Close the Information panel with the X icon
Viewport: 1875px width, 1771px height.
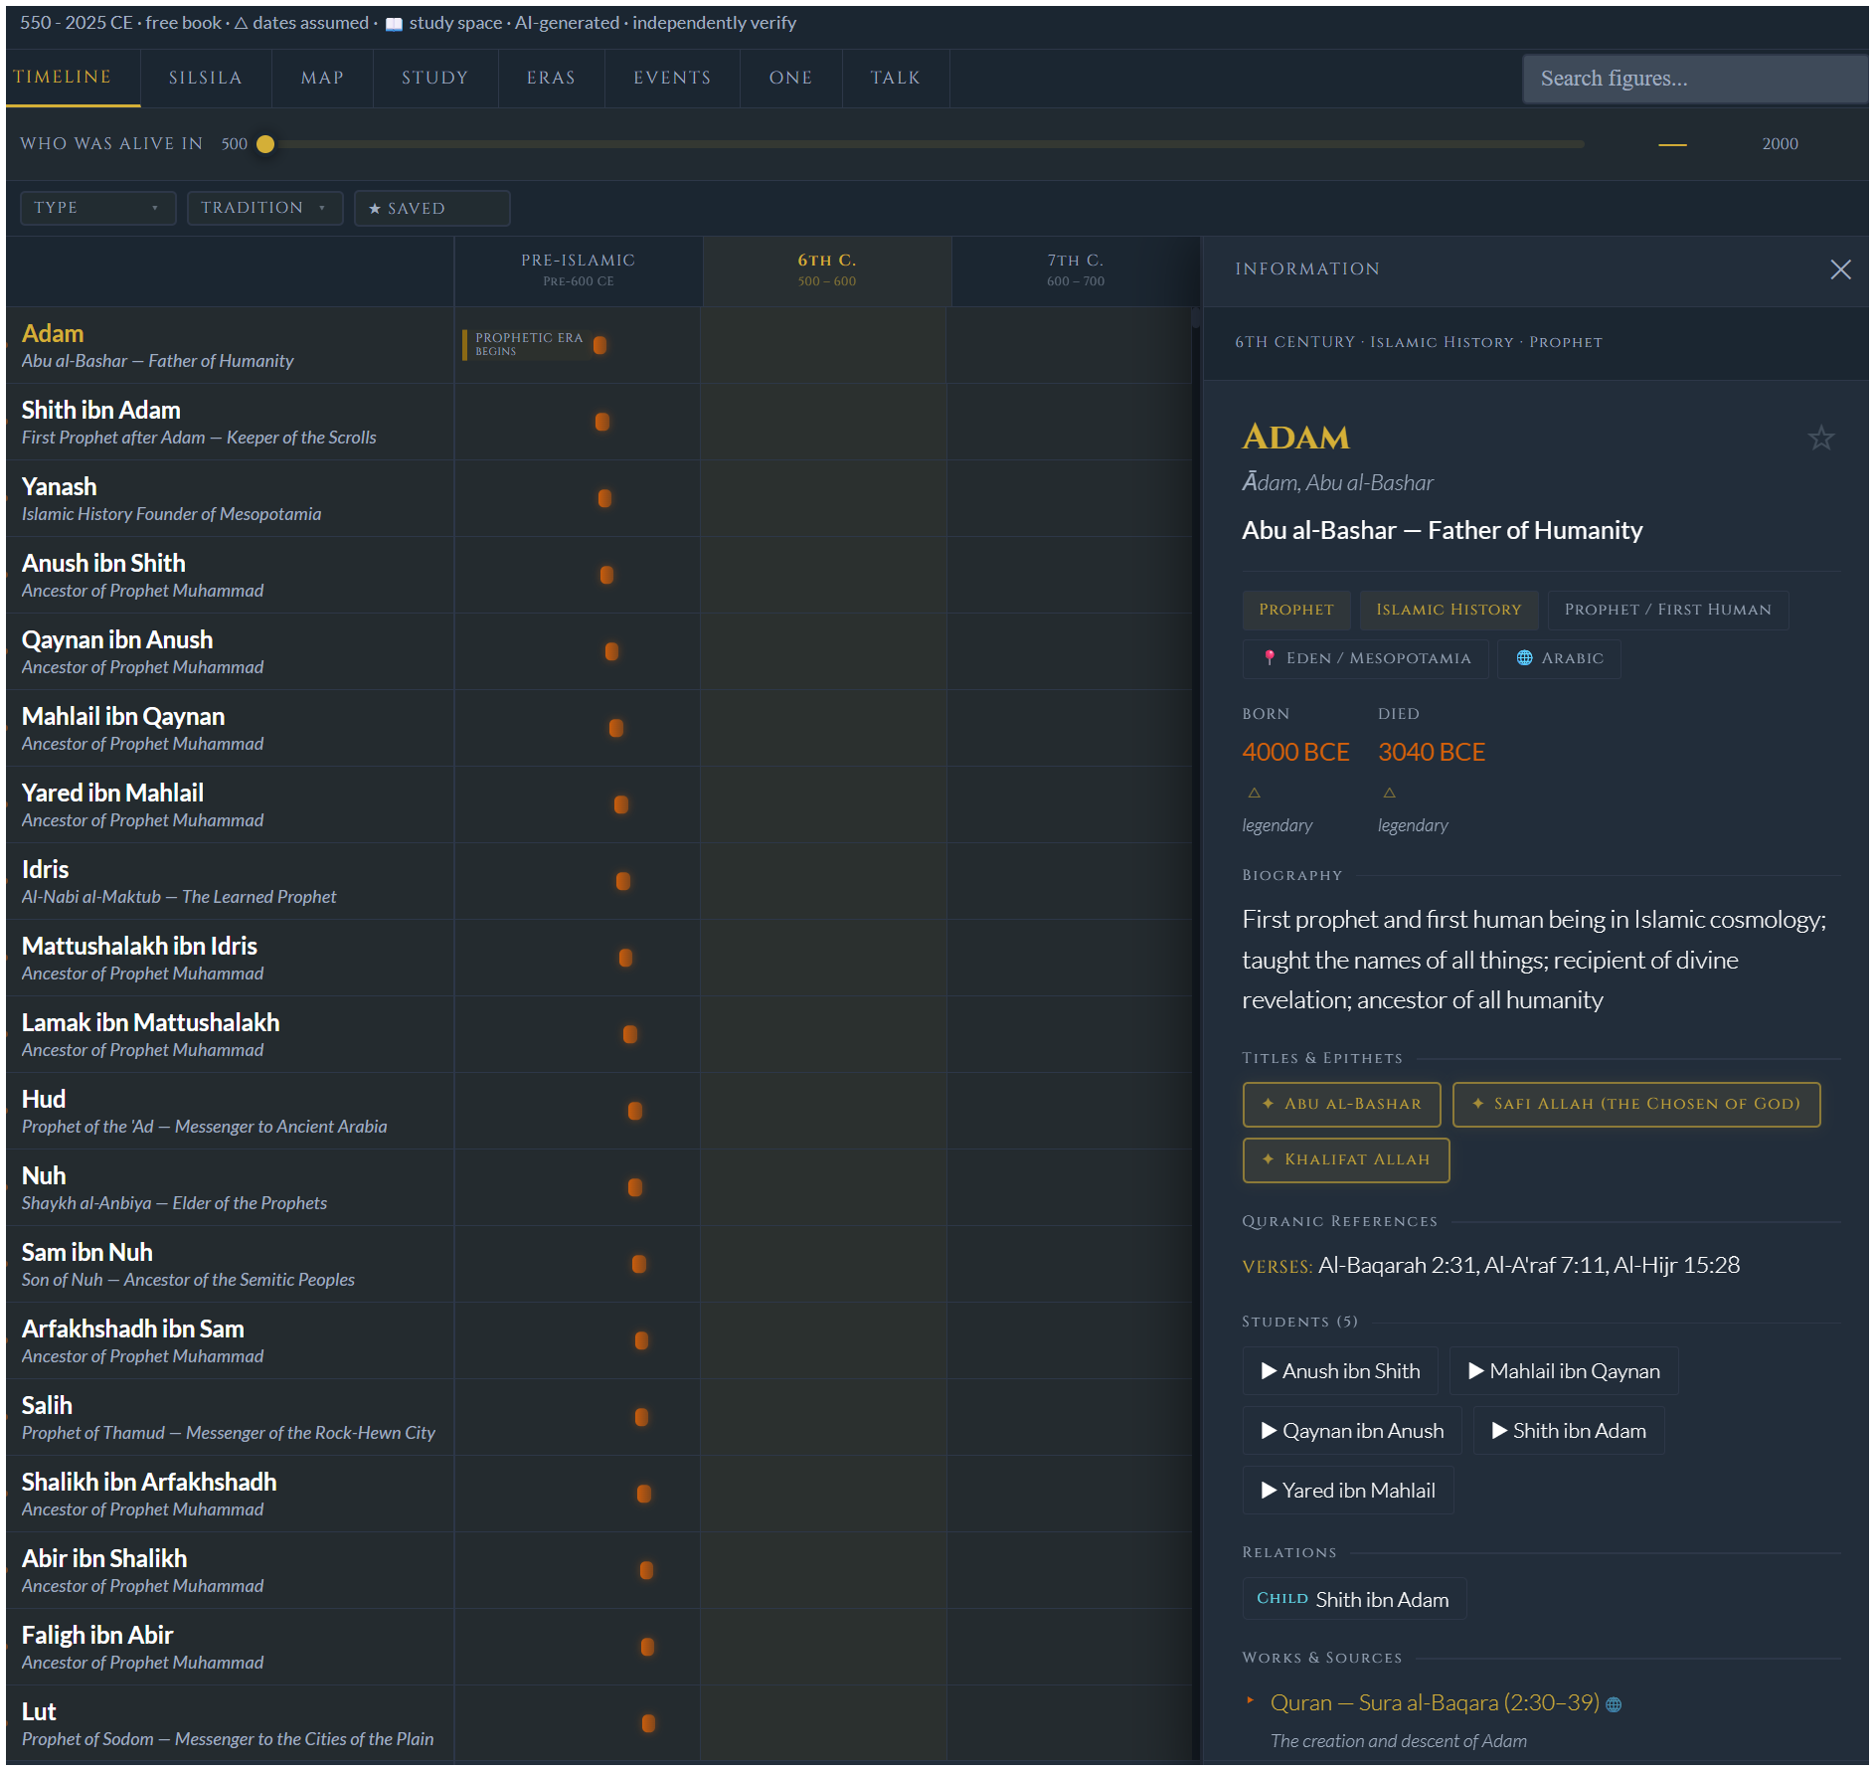[x=1840, y=269]
